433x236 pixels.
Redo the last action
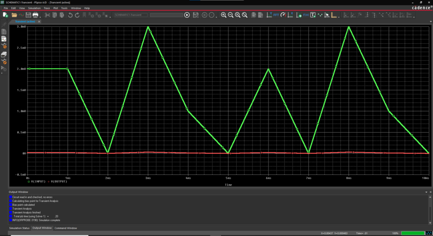[77, 15]
